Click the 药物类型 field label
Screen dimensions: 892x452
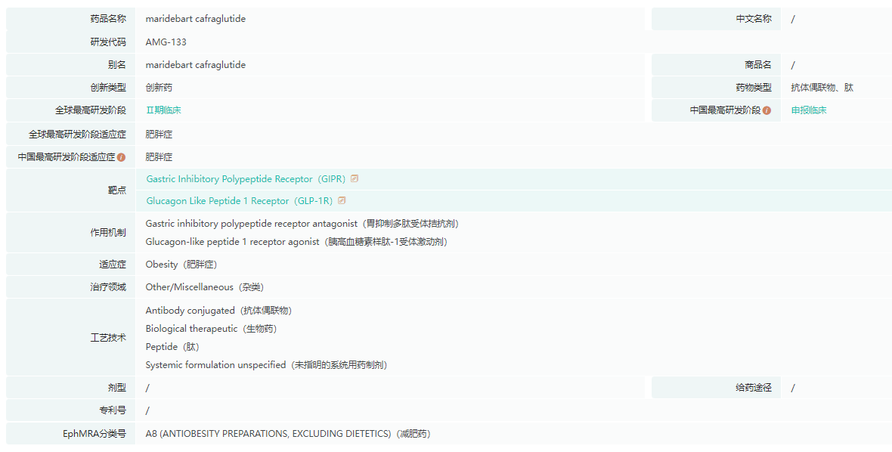[754, 88]
